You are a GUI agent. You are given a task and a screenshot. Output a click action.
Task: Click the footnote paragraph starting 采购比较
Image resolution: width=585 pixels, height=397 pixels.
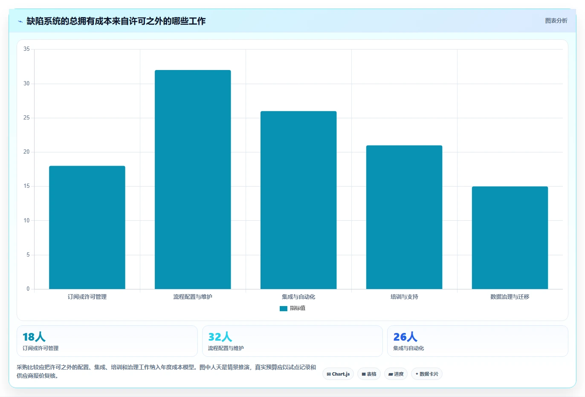pos(166,371)
